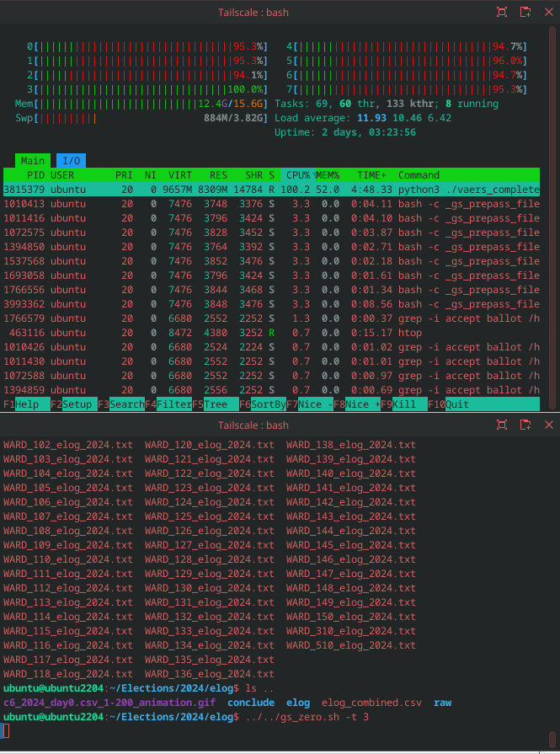Image resolution: width=560 pixels, height=754 pixels.
Task: Select process row with PID 3993362
Action: [271, 304]
